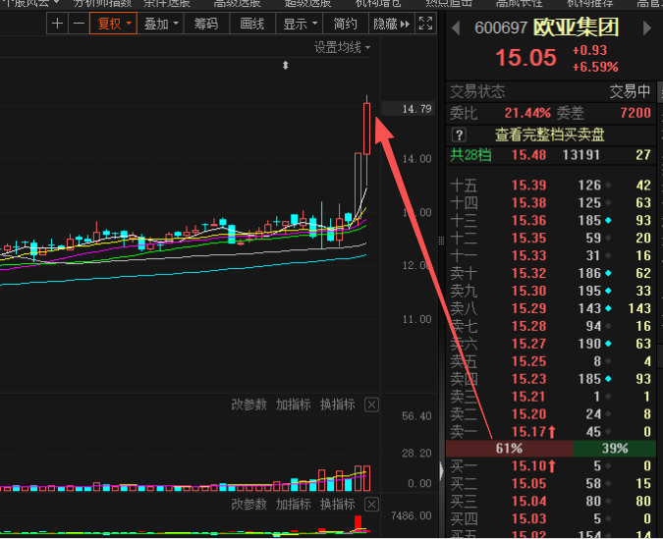This screenshot has height=539, width=663.
Task: Select 卖十 price 15.32 row
Action: pos(551,274)
